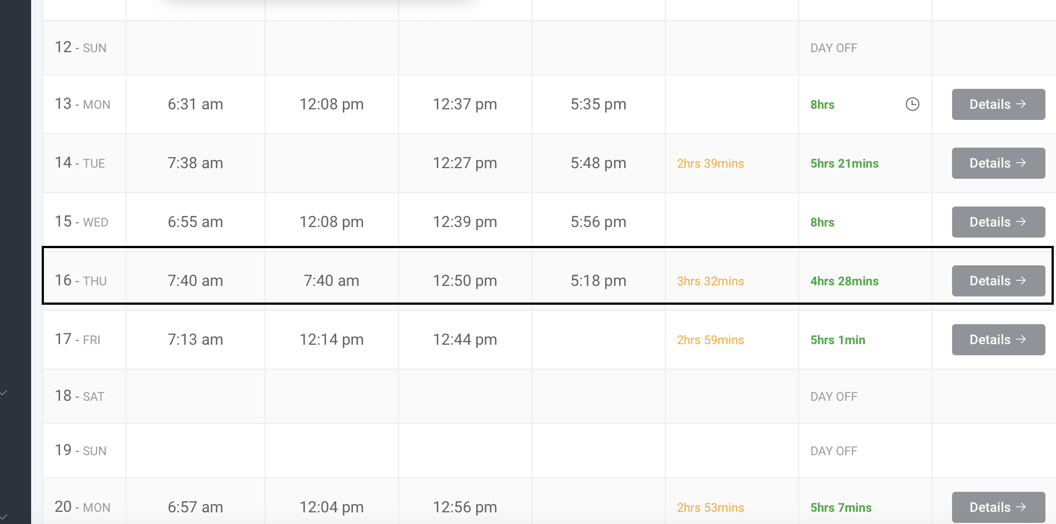Click the clock icon on the 13 Mon row
This screenshot has height=524, width=1056.
tap(912, 104)
